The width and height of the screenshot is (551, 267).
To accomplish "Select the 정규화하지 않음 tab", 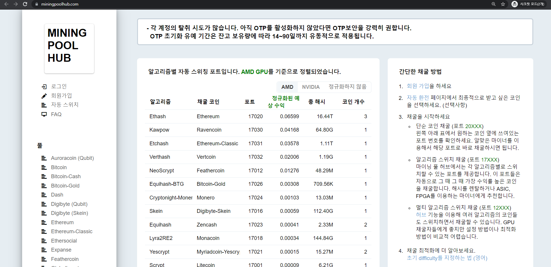I will point(348,87).
